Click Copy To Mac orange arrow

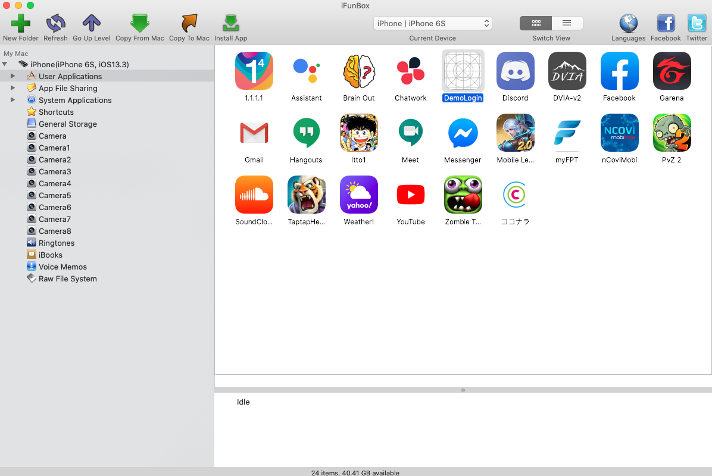coord(189,24)
